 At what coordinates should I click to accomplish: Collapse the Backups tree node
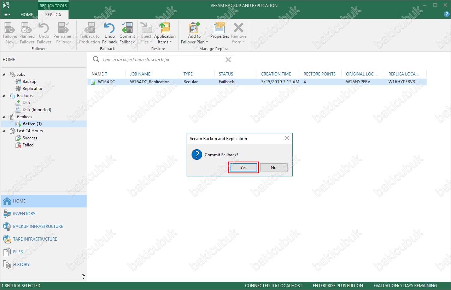pos(4,96)
